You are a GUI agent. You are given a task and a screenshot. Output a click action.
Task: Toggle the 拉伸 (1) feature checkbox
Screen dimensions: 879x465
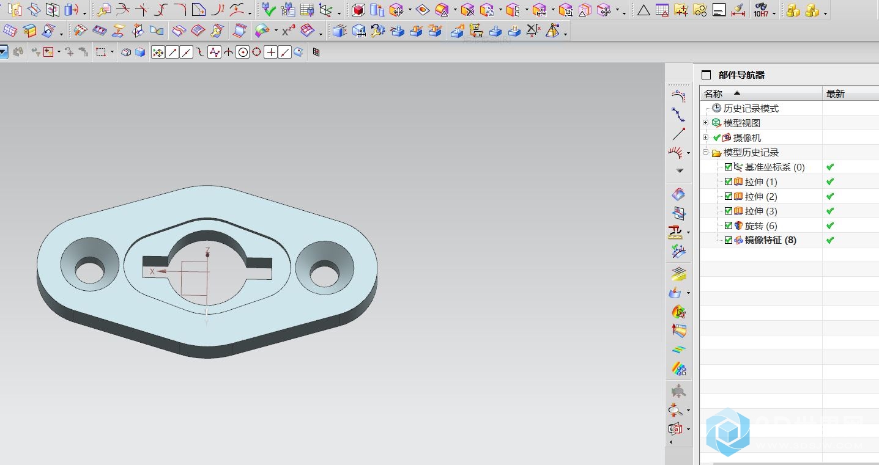[x=728, y=181]
